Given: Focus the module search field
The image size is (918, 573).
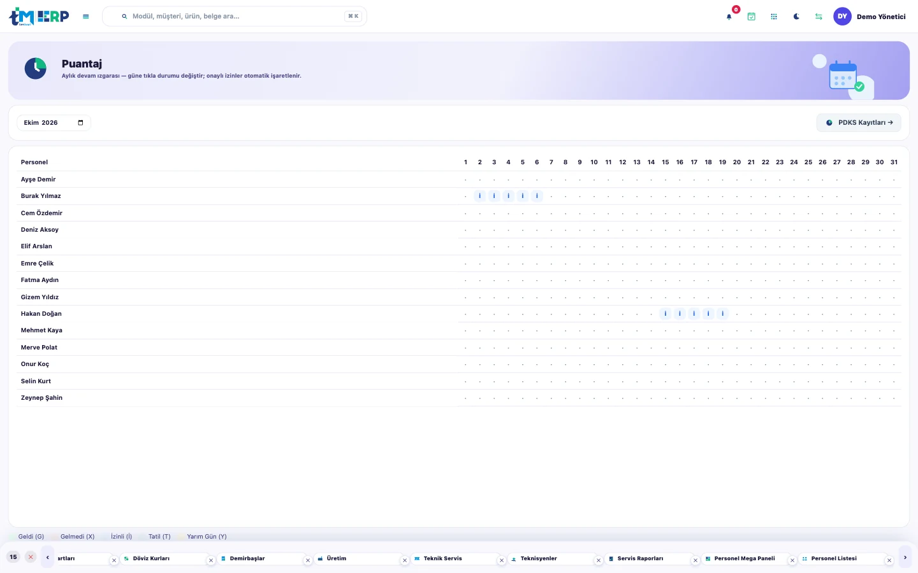Looking at the screenshot, I should [235, 17].
